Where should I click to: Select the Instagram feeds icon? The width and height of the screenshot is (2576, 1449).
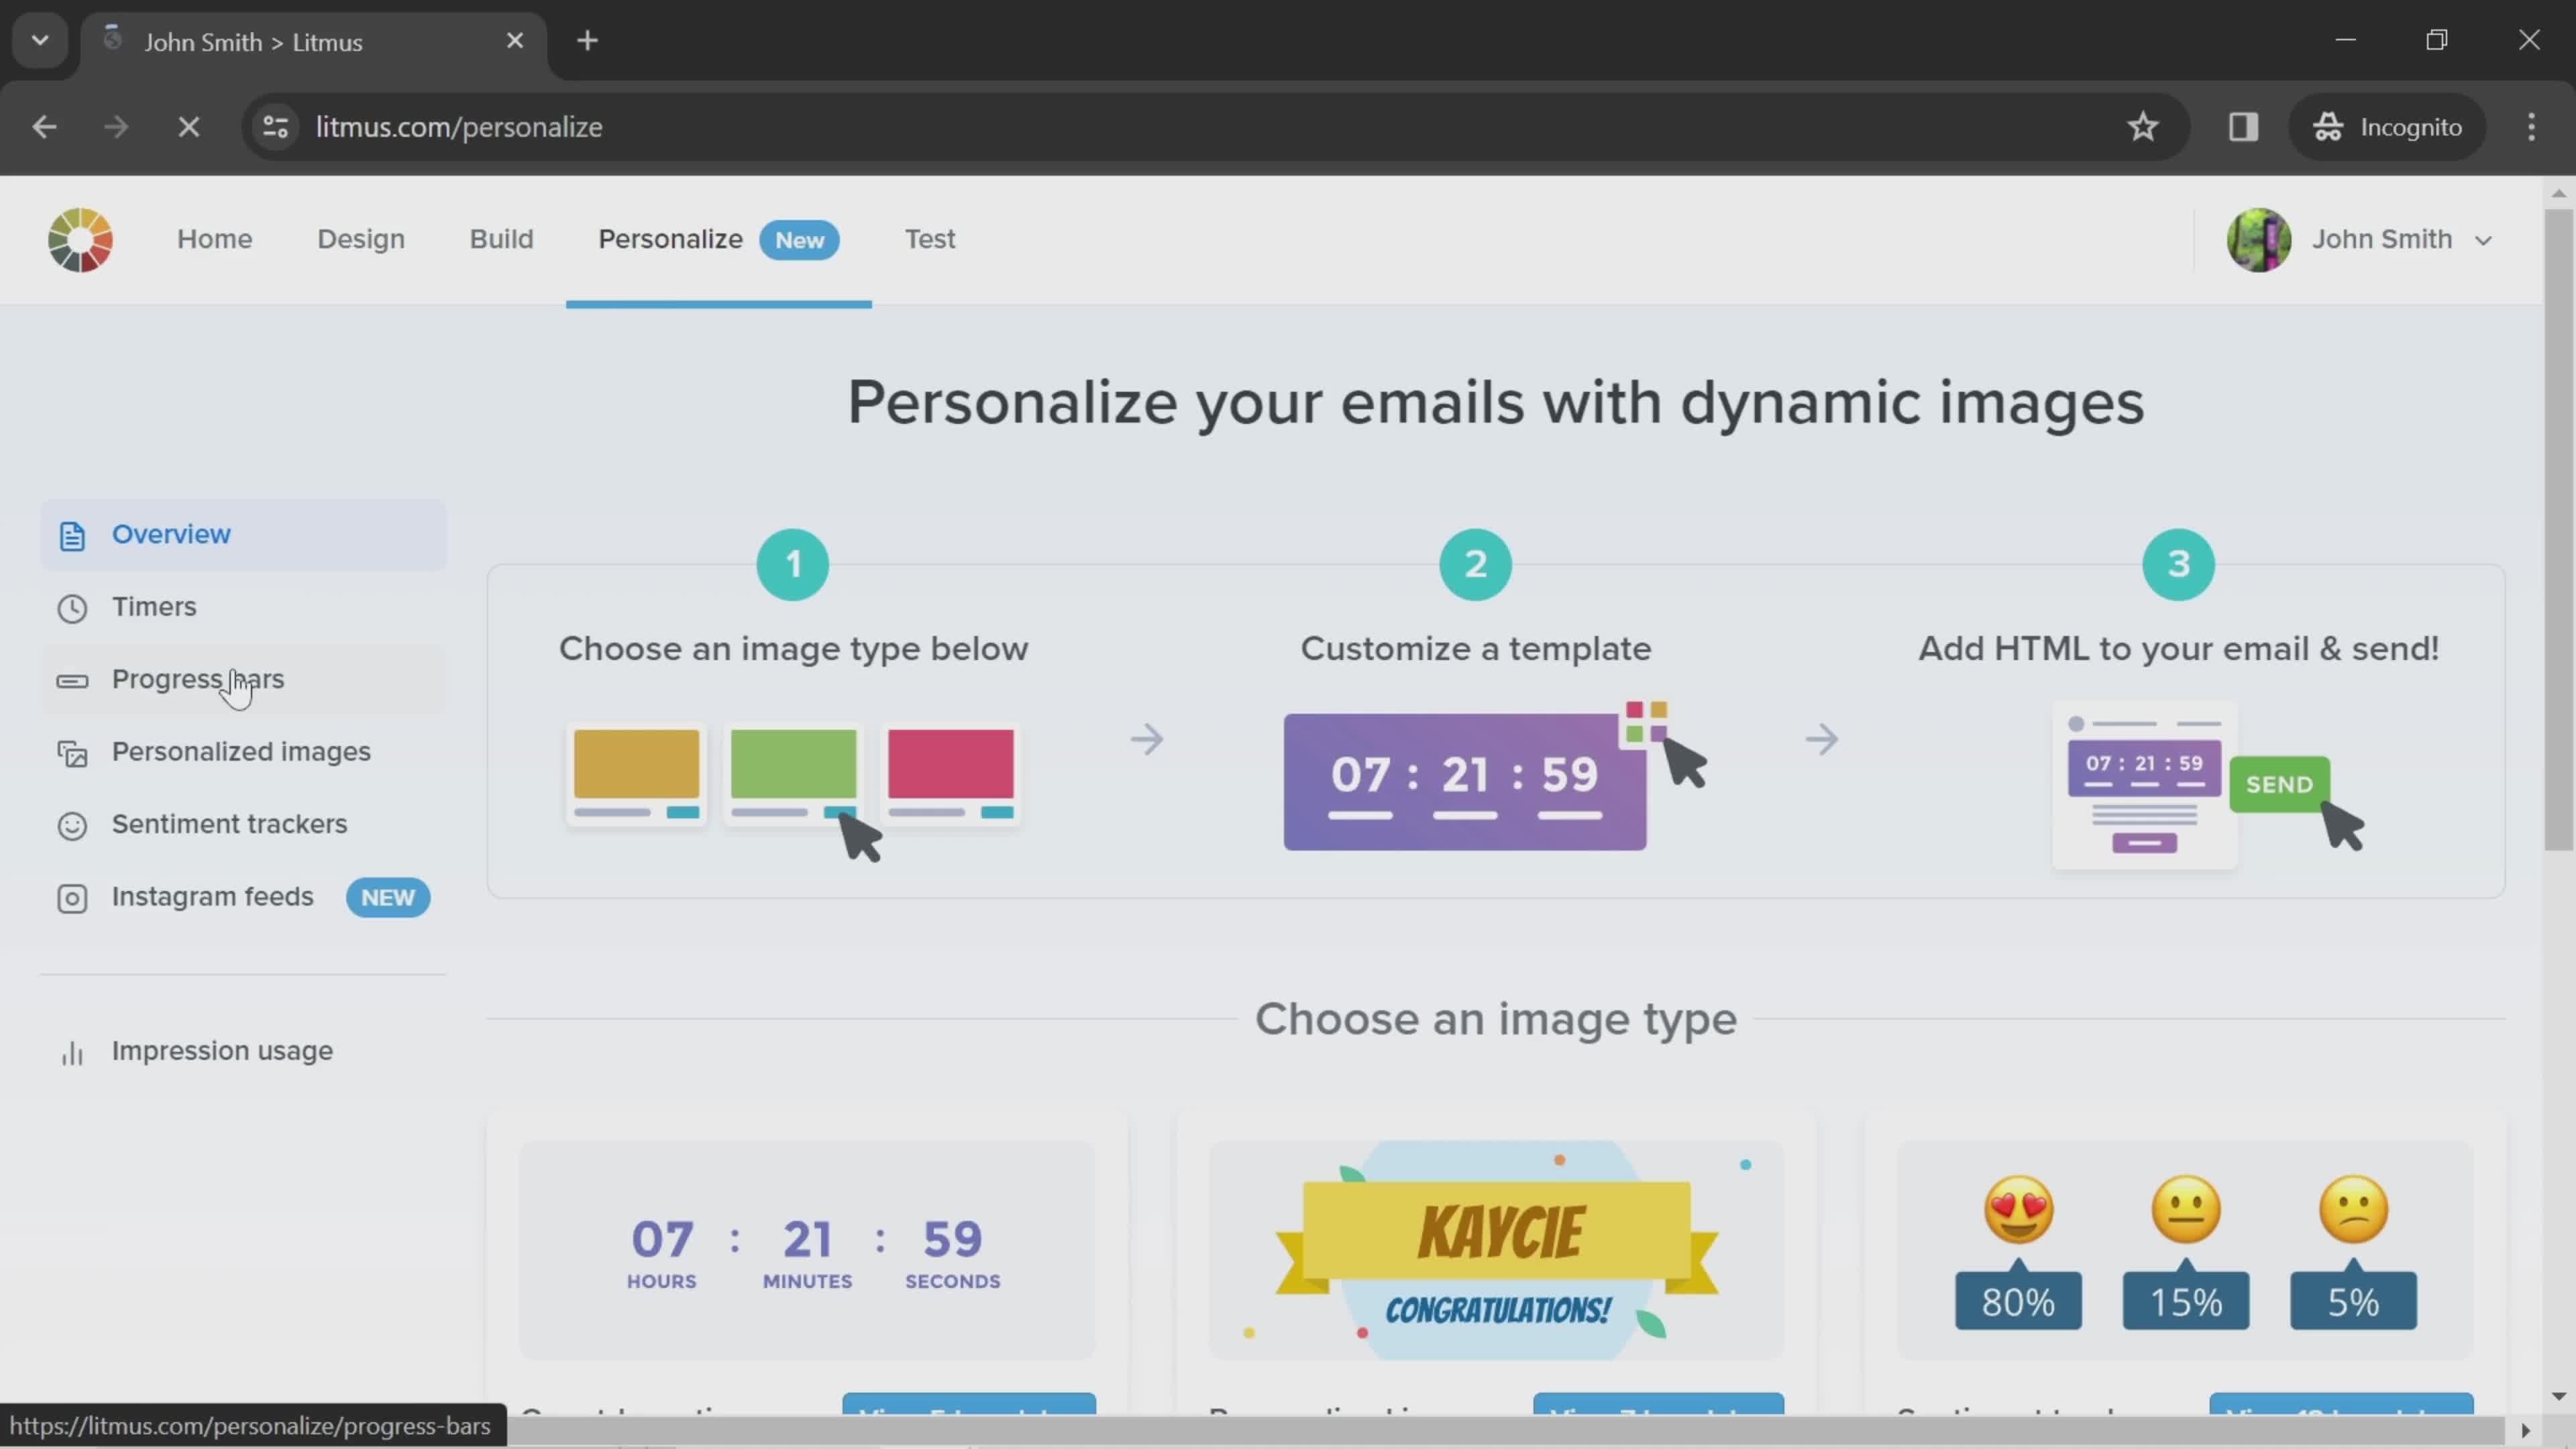[x=70, y=897]
